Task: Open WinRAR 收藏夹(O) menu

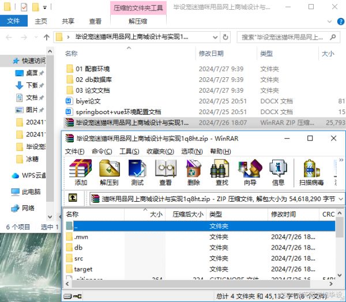Action: coord(160,152)
